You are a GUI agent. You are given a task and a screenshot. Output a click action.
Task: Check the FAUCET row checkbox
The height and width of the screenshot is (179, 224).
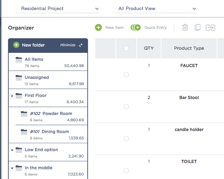click(126, 75)
